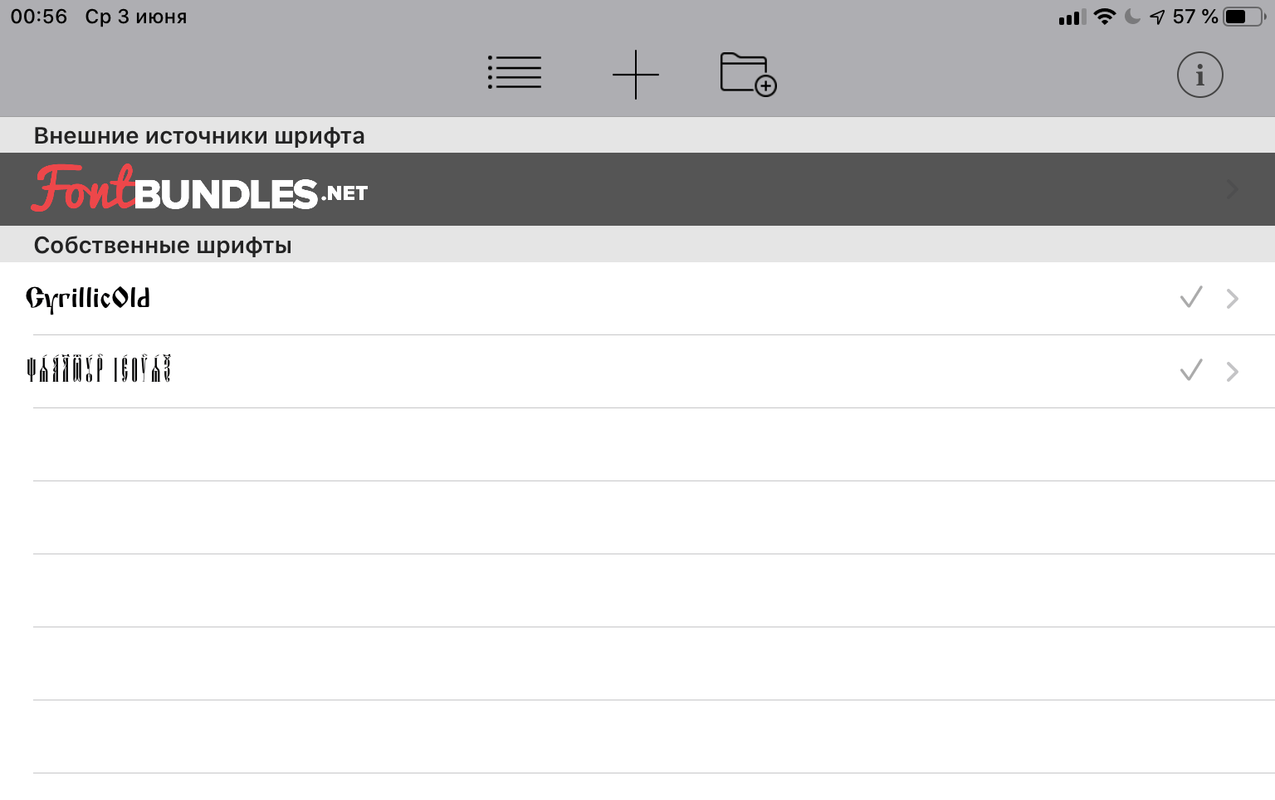Image resolution: width=1275 pixels, height=800 pixels.
Task: Tap the 00:56 clock in the status bar
Action: [39, 17]
